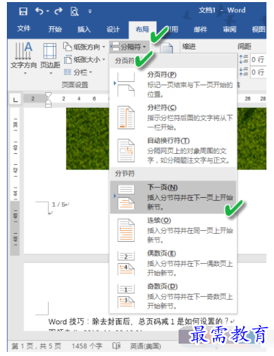Click the 文字方向 text direction icon
Viewport: 274px width, 356px height.
[x=23, y=51]
